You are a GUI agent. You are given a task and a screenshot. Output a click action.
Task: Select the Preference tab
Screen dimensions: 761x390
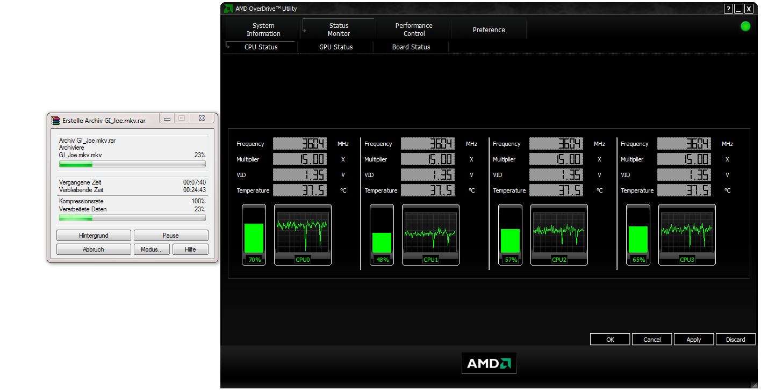(489, 30)
